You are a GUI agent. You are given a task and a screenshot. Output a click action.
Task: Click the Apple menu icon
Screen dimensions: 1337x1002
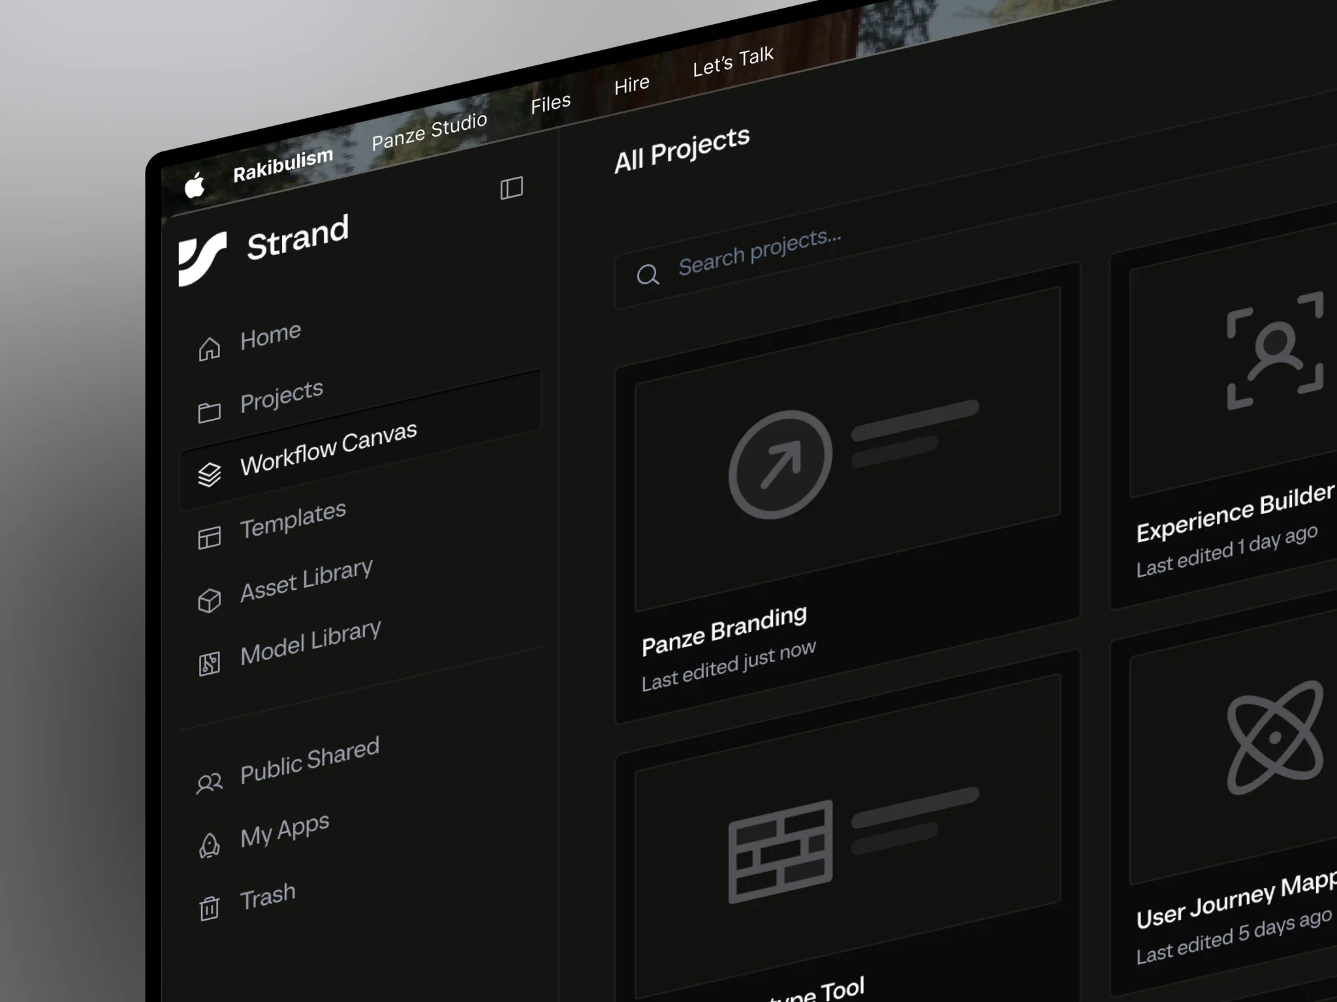click(x=194, y=185)
